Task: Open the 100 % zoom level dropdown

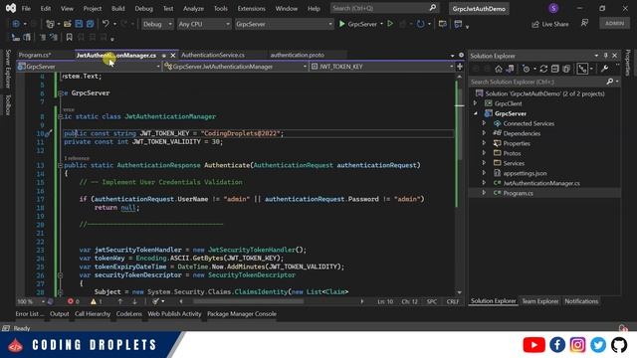Action: 31,301
